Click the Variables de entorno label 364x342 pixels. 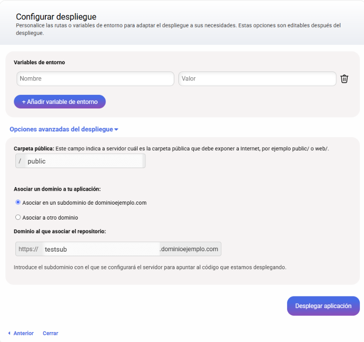pos(39,62)
